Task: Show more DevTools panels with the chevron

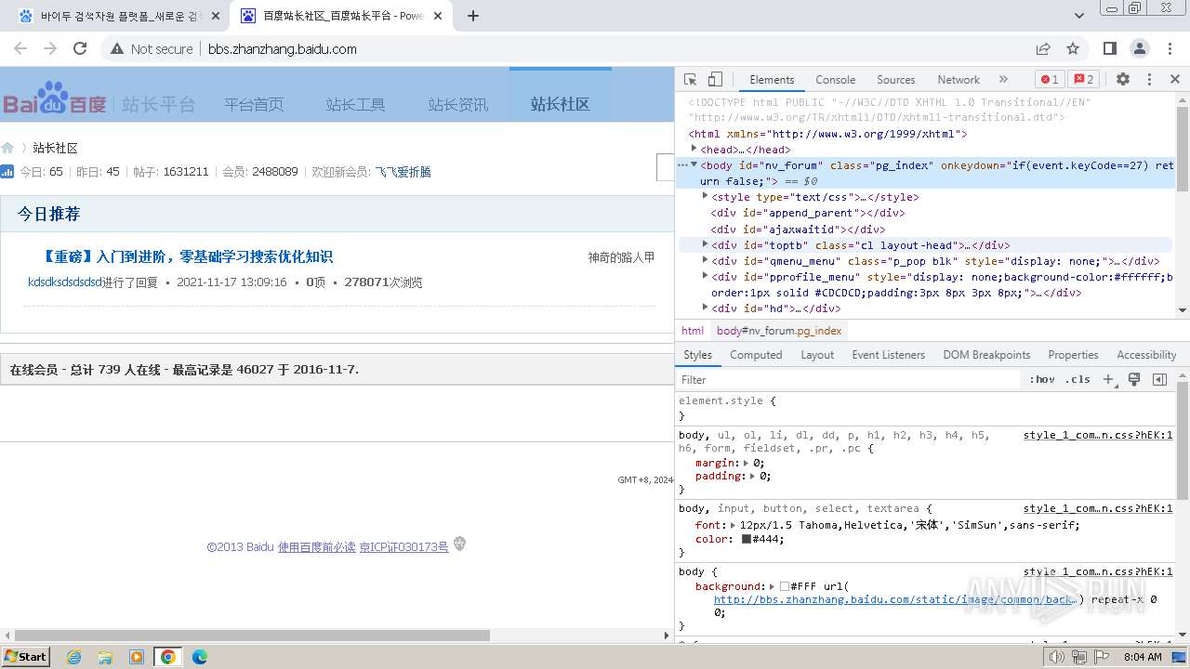Action: 1003,80
